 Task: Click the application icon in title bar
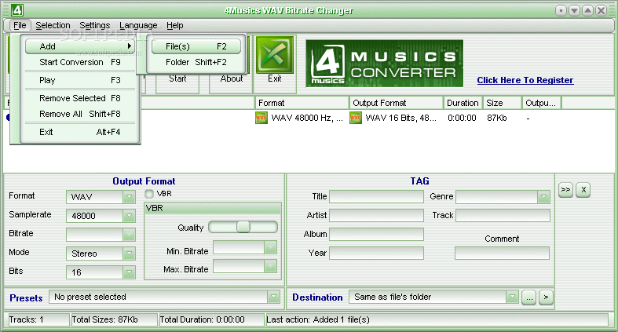(x=16, y=10)
